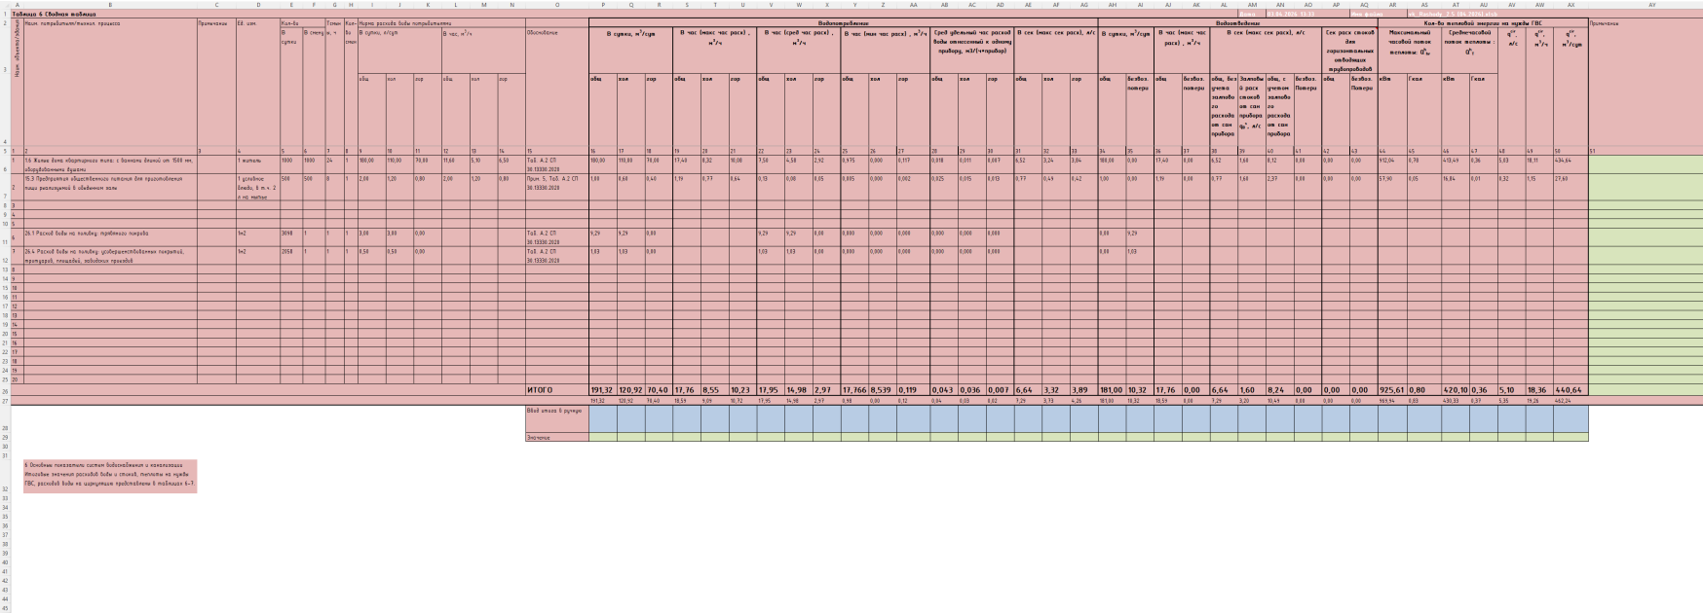This screenshot has height=613, width=1703.
Task: Select column O header
Action: point(557,5)
